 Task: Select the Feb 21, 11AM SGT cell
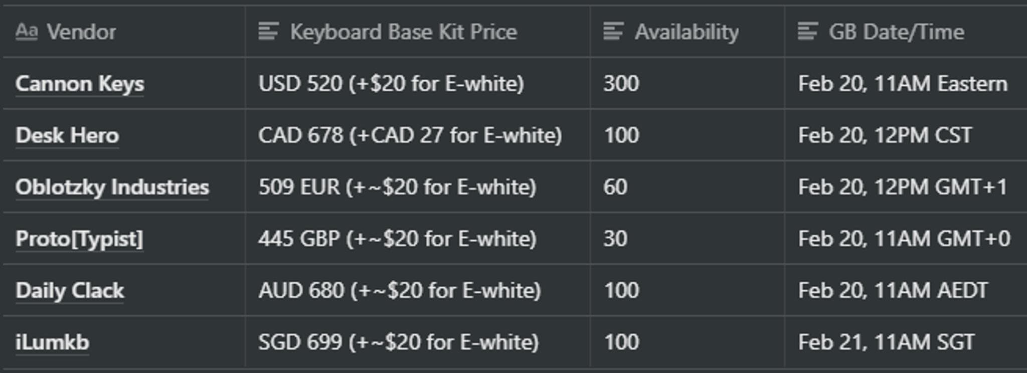click(886, 342)
